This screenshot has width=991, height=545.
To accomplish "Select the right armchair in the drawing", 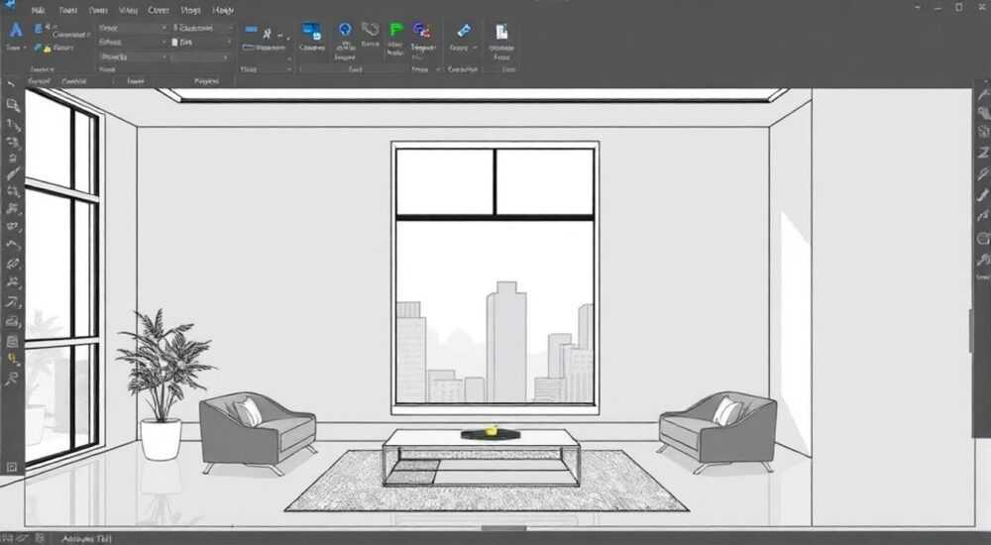I will [x=717, y=430].
